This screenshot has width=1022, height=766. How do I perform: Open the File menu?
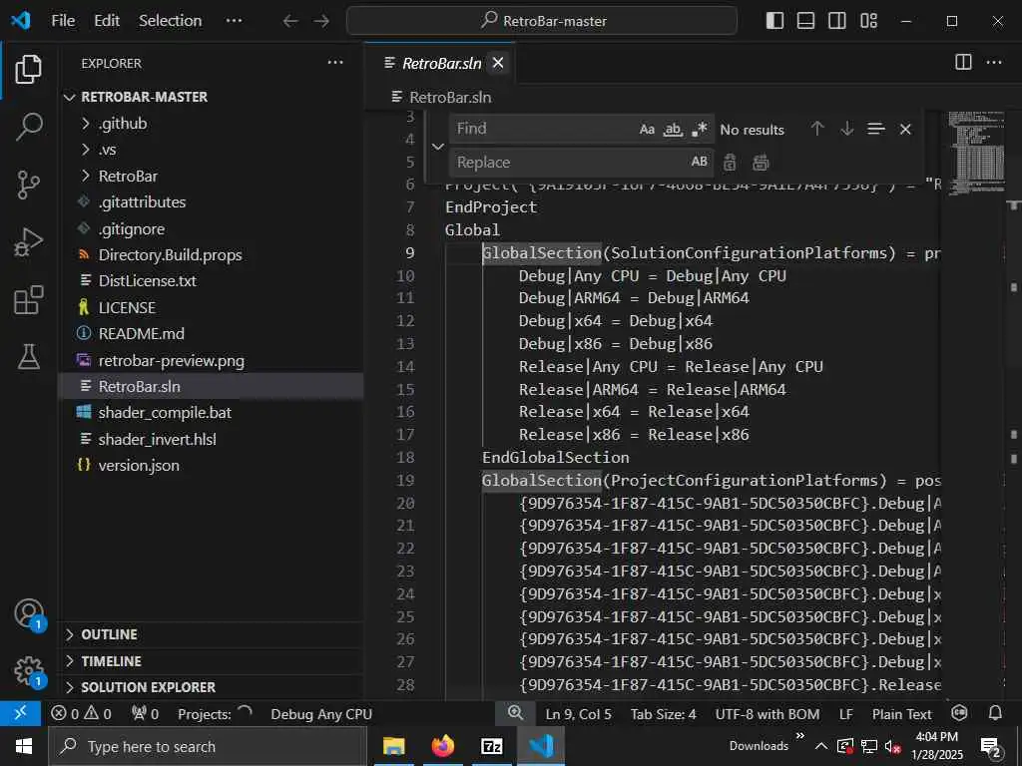coord(63,21)
